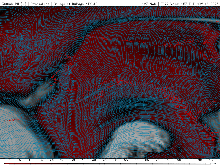Click the colorbar label "50"

(115, 160)
